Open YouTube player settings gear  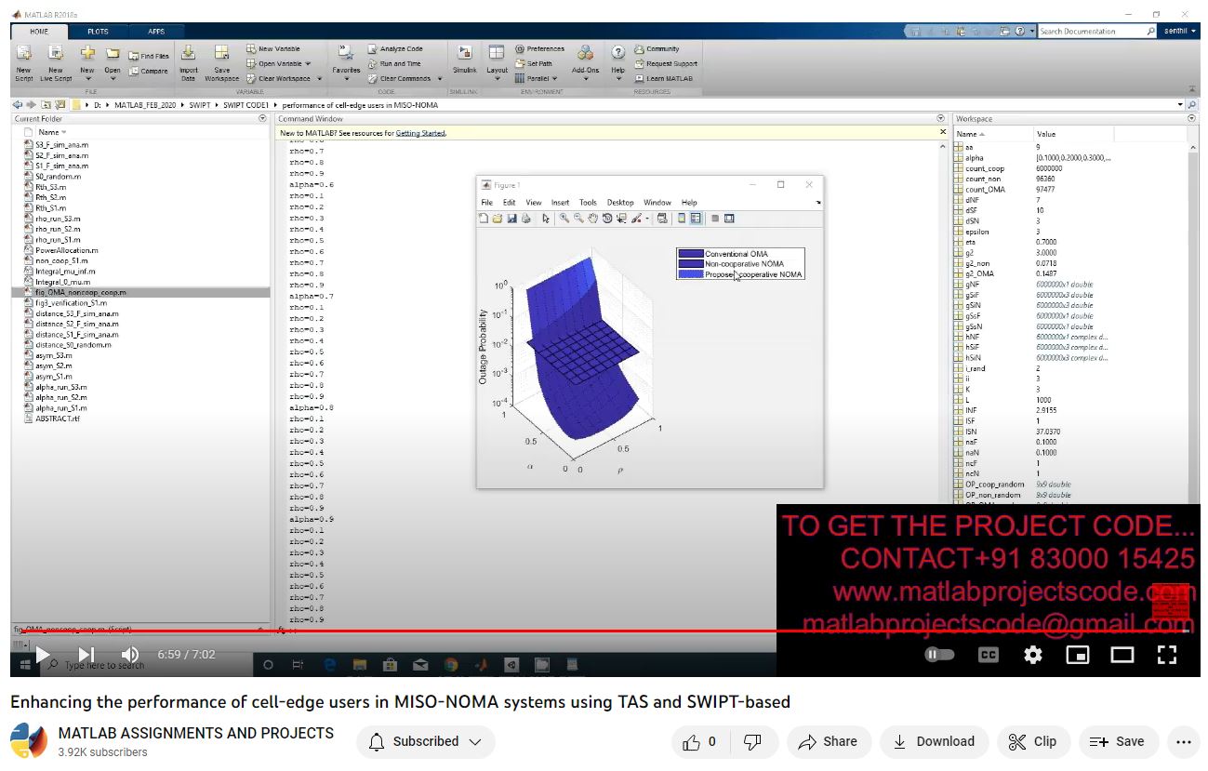[x=1032, y=655]
